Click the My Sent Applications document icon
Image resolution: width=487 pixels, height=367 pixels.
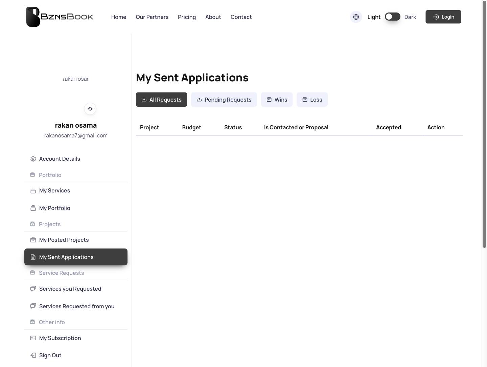click(33, 257)
